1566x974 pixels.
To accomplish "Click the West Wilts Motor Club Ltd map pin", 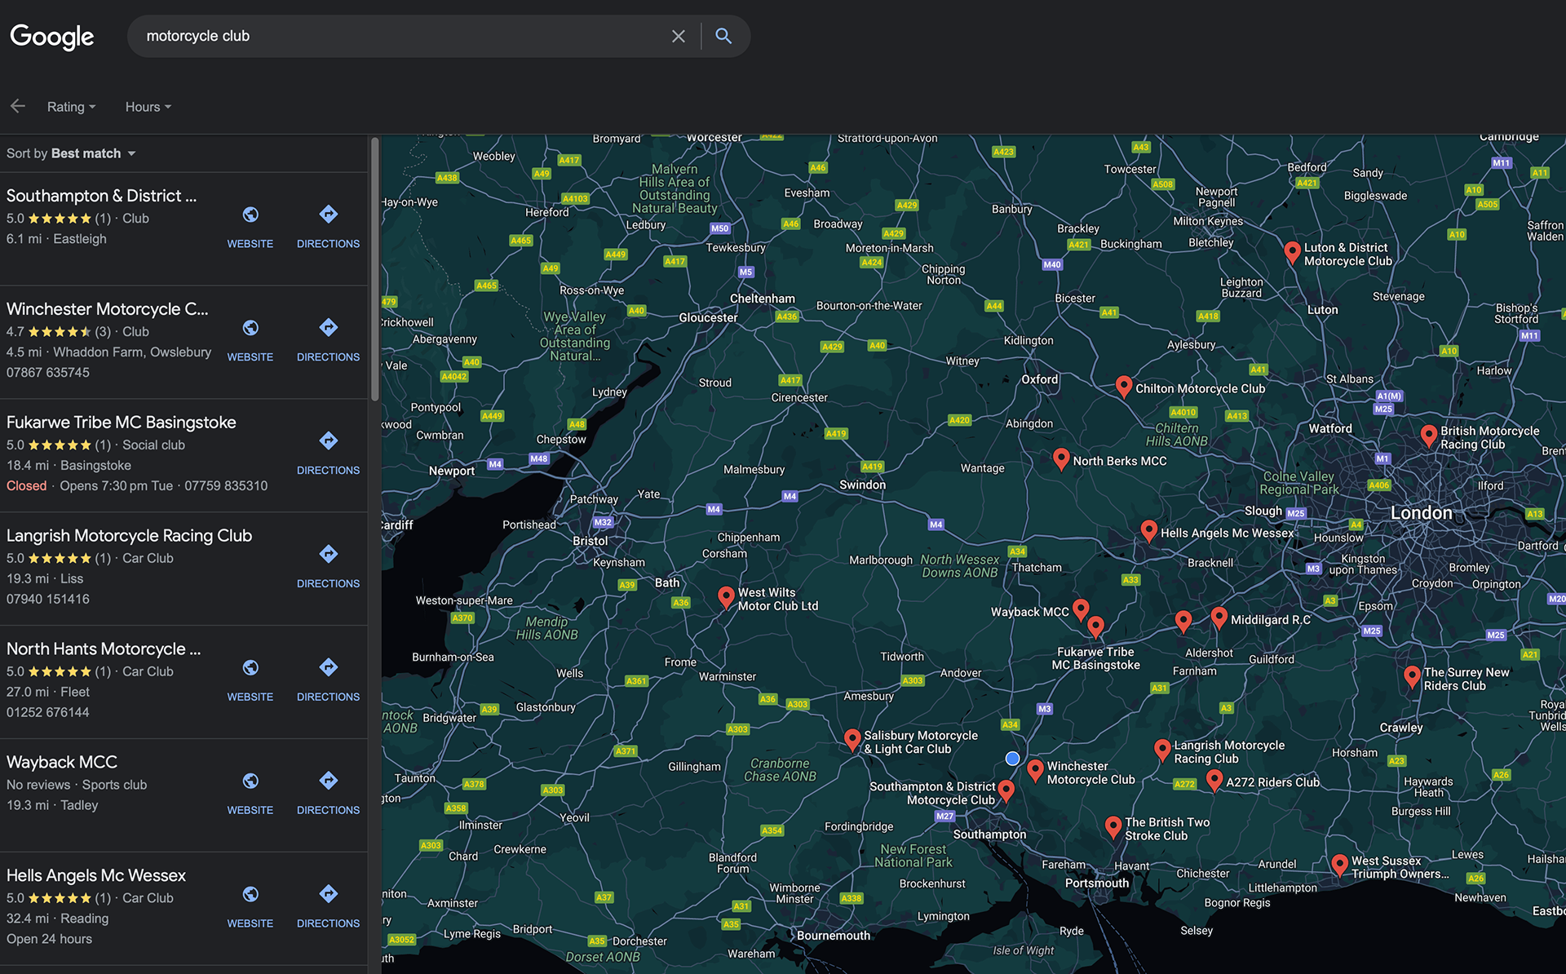I will 726,597.
